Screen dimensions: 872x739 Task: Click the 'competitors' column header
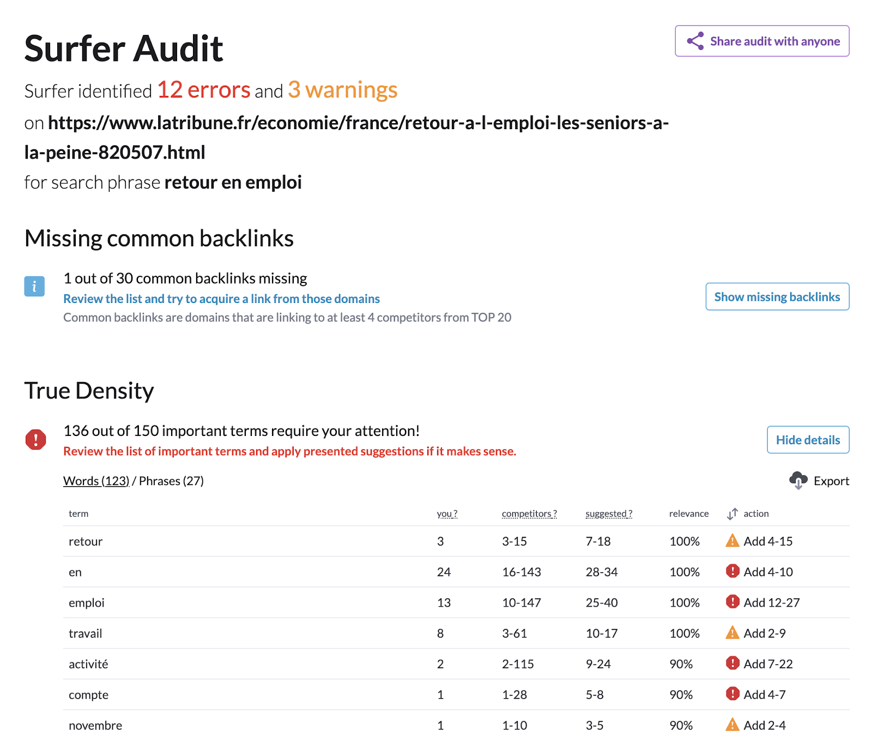point(529,513)
